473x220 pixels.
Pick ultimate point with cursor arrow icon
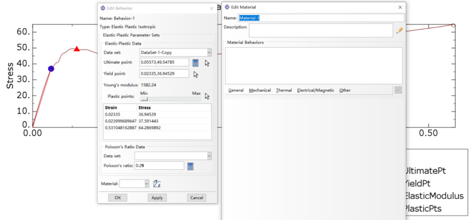click(x=207, y=63)
